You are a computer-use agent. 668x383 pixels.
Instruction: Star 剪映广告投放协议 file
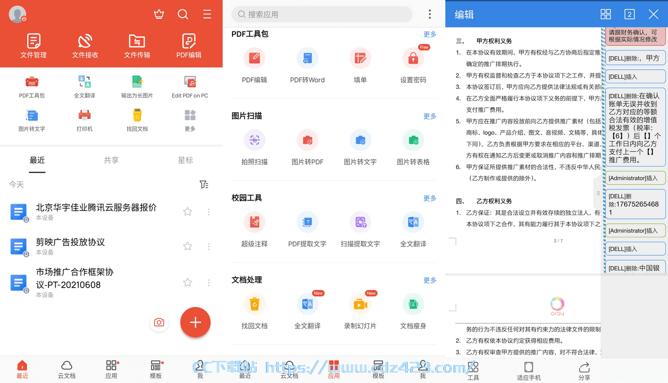[188, 246]
